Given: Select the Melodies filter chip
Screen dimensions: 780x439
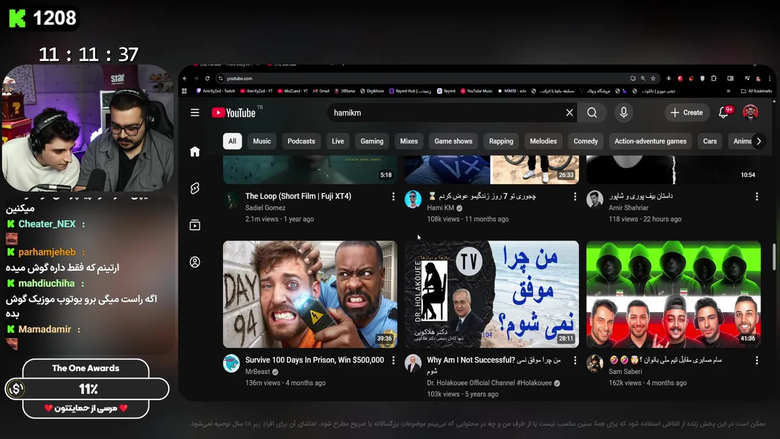Looking at the screenshot, I should [x=544, y=141].
